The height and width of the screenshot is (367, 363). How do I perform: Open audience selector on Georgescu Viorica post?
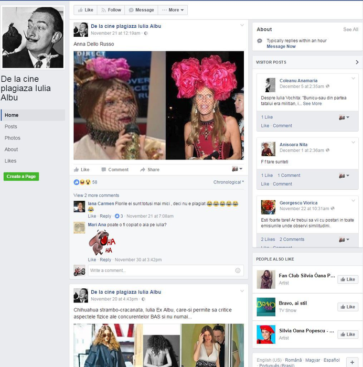(344, 240)
